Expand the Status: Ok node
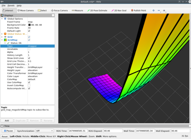This screenshot has width=191, height=139. pos(5,43)
